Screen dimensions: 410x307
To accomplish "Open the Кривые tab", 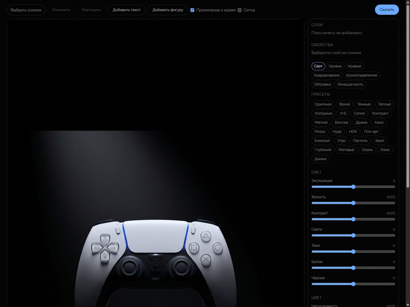I will [x=354, y=66].
